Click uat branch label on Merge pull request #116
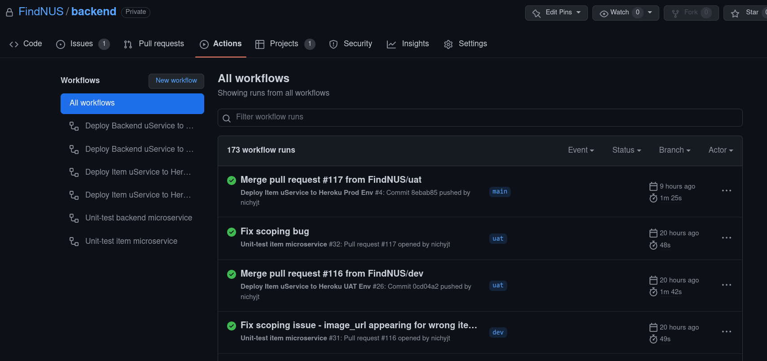 498,286
